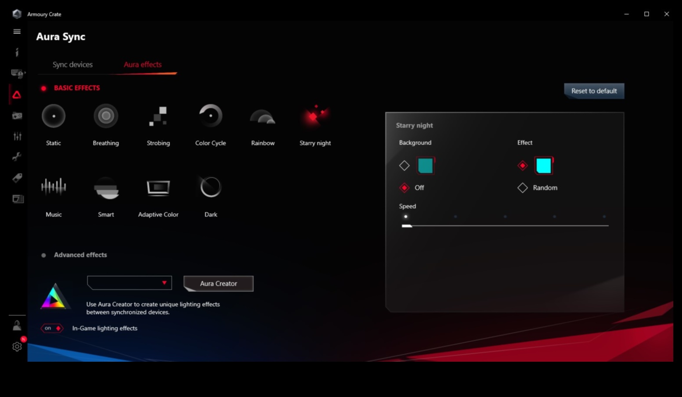Image resolution: width=682 pixels, height=397 pixels.
Task: Pick the cyan Effect color swatch
Action: (x=542, y=166)
